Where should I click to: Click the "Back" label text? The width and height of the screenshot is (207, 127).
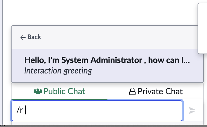pos(34,37)
